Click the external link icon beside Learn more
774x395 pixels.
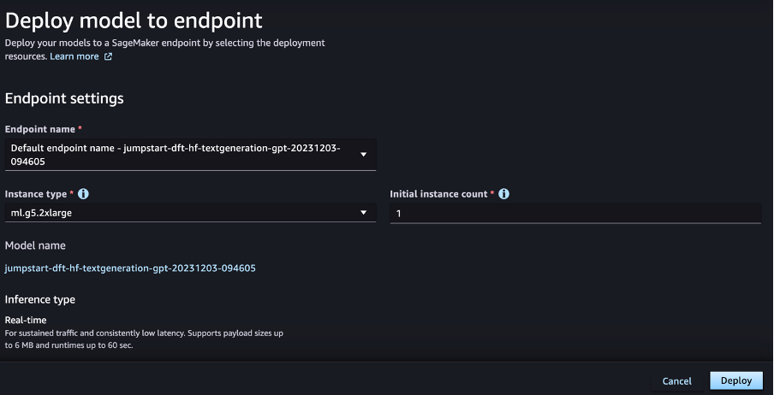point(108,56)
